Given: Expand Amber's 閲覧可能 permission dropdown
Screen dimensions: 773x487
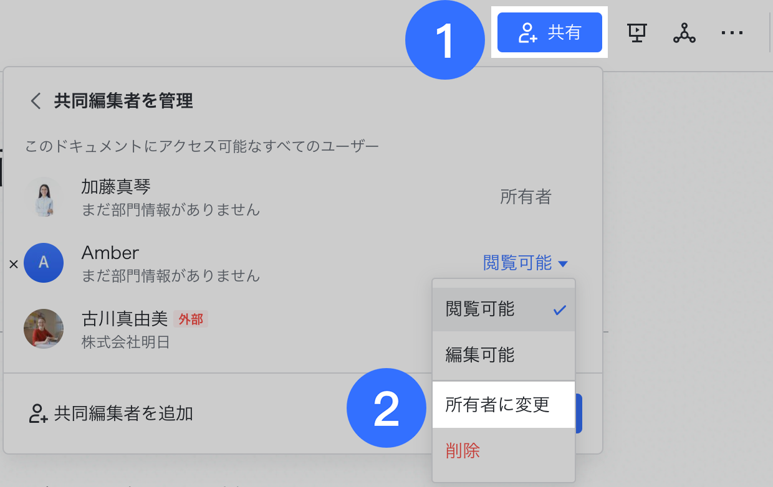Looking at the screenshot, I should (518, 263).
